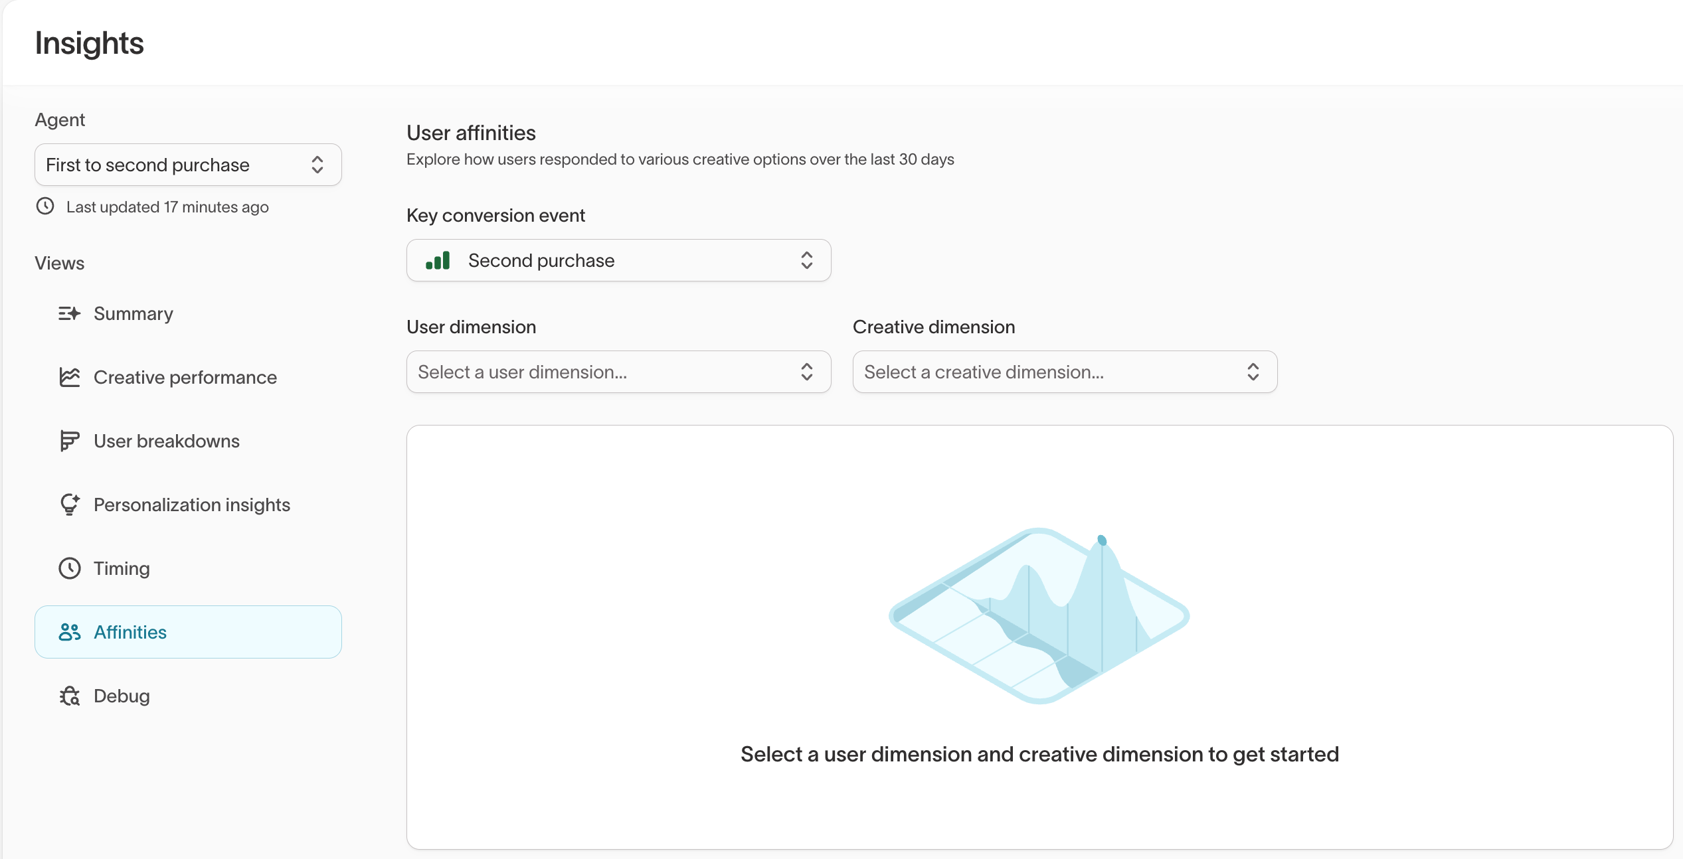Expand the Key conversion event dropdown
Viewport: 1683px width, 859px height.
pyautogui.click(x=618, y=260)
